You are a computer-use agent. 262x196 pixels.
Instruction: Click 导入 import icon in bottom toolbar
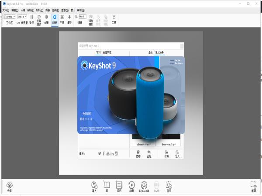click(x=94, y=187)
